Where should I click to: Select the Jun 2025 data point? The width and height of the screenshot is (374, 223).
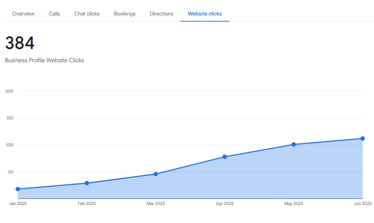[x=363, y=139]
